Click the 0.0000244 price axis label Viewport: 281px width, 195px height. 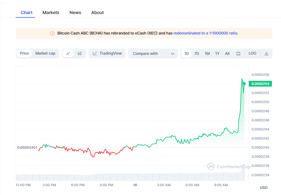[260, 129]
